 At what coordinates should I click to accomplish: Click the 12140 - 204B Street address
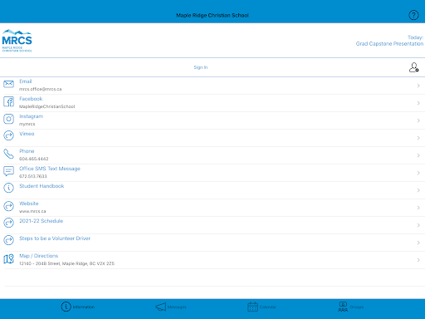[x=66, y=263]
